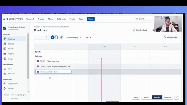This screenshot has width=187, height=105.
Task: Click the sidebar scroll down arrow
Action: pos(28,92)
